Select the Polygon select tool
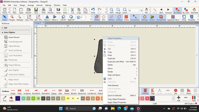Screen dimensions: 199x112 [x=12, y=18]
